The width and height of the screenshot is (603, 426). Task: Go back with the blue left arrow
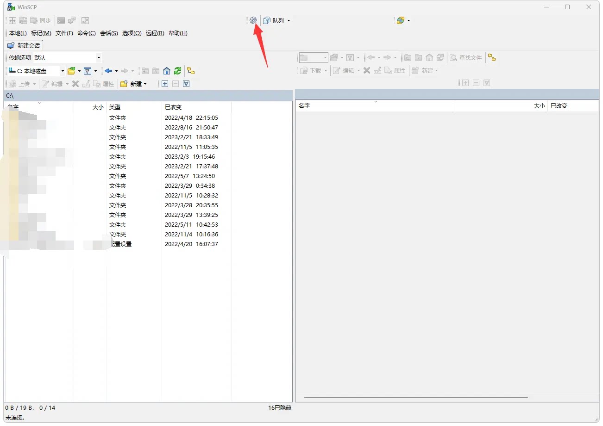click(x=108, y=71)
